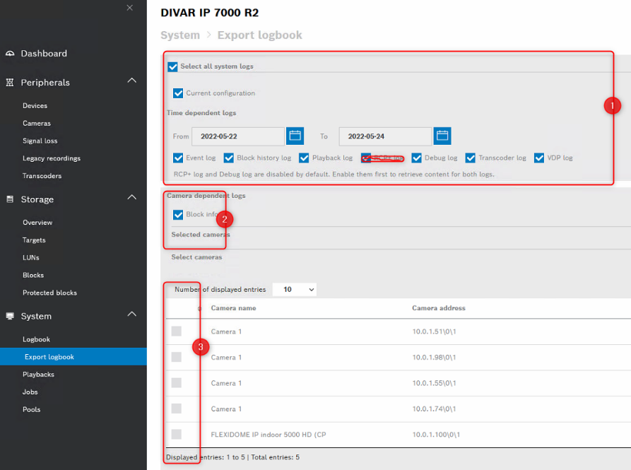Image resolution: width=631 pixels, height=470 pixels.
Task: Click the From date input field
Action: [x=238, y=136]
